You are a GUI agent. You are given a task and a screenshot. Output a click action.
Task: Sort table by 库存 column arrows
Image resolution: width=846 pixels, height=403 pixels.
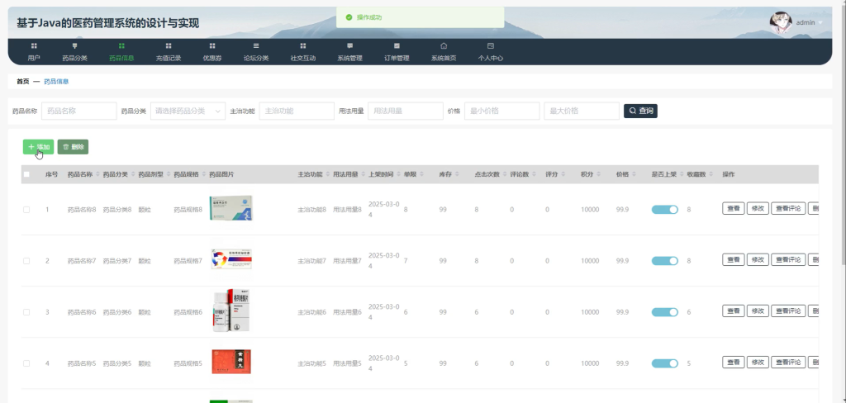457,174
